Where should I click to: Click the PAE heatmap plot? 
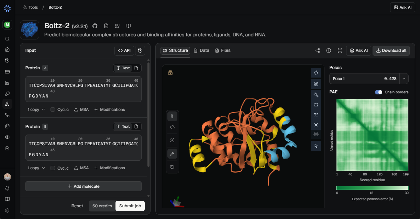tap(372, 135)
